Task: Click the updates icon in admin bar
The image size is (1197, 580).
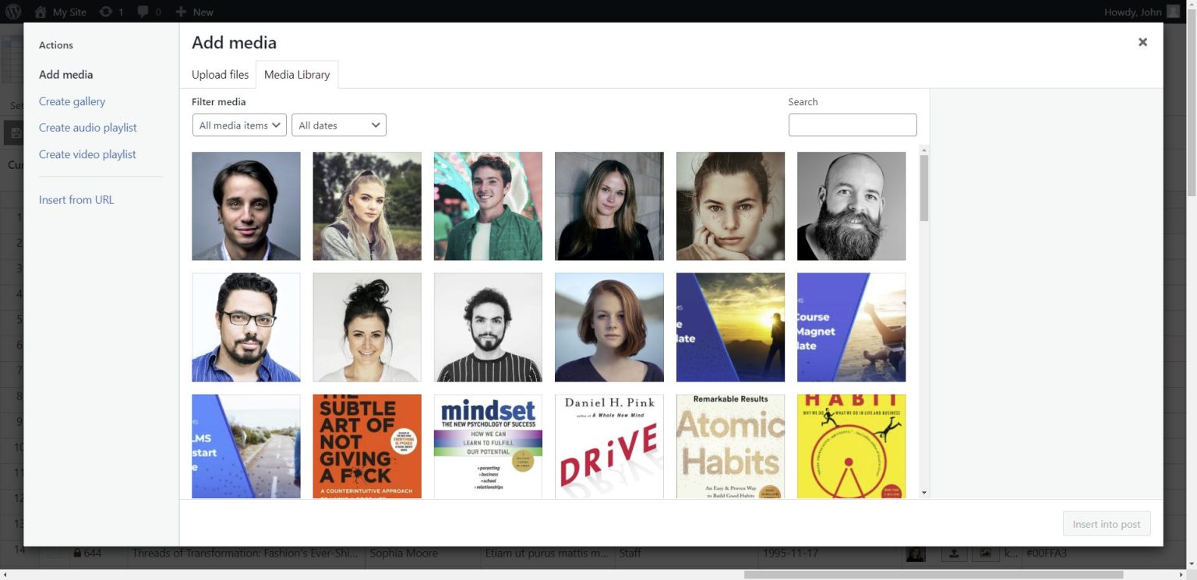Action: pyautogui.click(x=105, y=12)
